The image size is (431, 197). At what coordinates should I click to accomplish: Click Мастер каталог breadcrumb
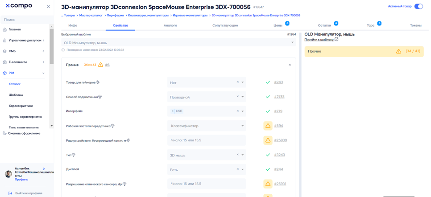tap(91, 16)
